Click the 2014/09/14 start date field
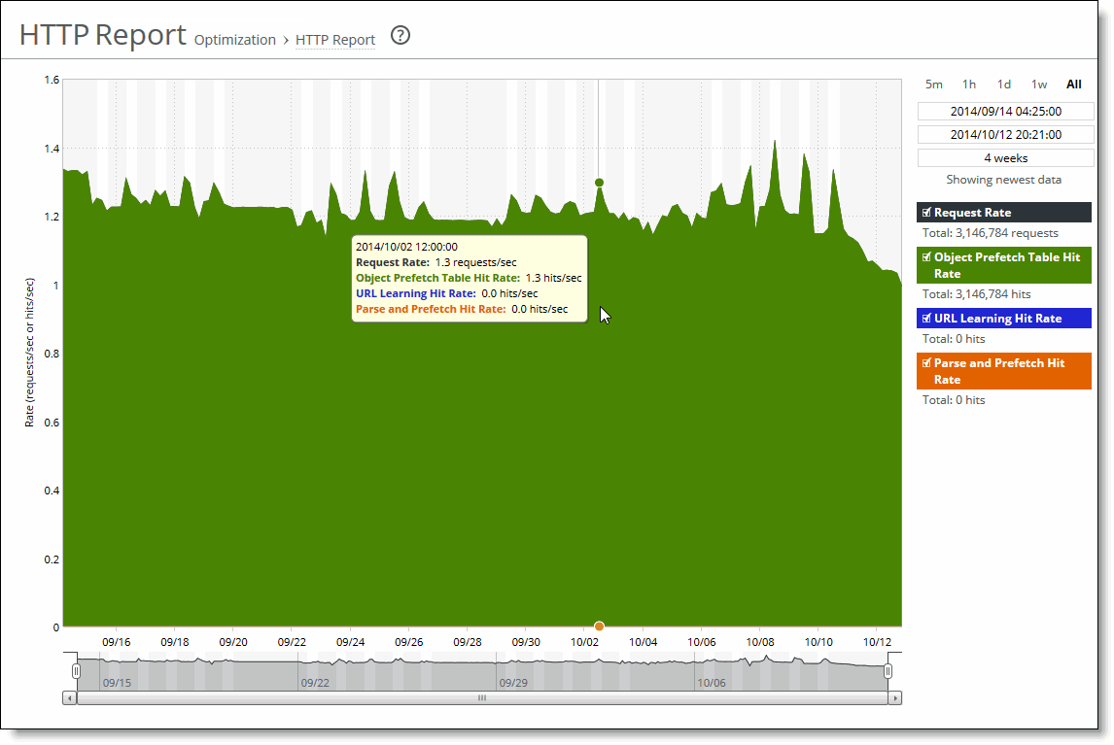 point(1006,111)
